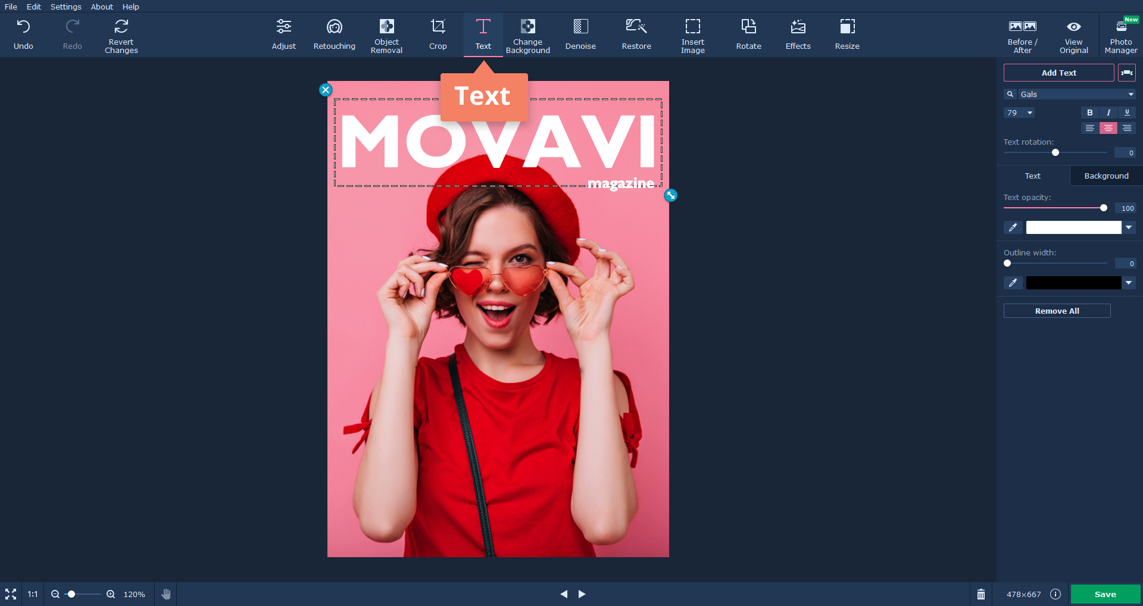Pick outline color with the eyedropper
Screen dimensions: 1143x606
point(1013,283)
